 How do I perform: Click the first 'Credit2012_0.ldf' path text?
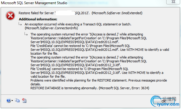coord(108,65)
